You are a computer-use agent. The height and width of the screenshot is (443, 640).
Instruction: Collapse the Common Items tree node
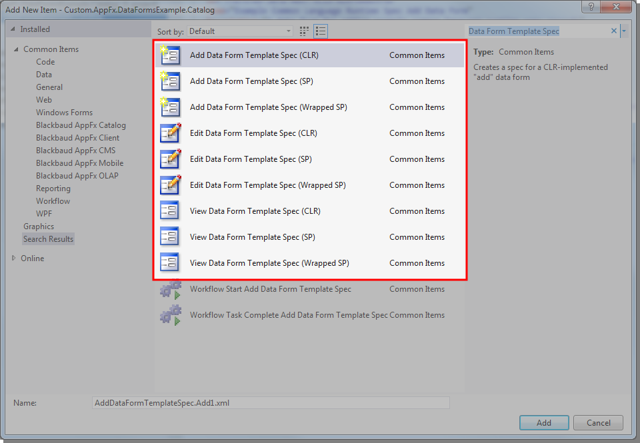point(16,49)
